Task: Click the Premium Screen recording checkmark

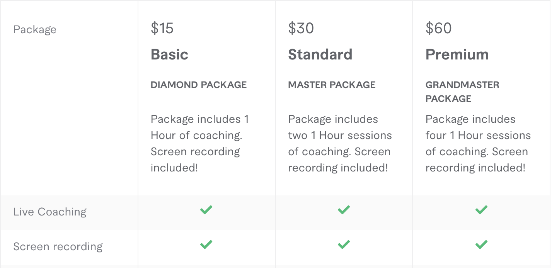Action: click(x=481, y=244)
